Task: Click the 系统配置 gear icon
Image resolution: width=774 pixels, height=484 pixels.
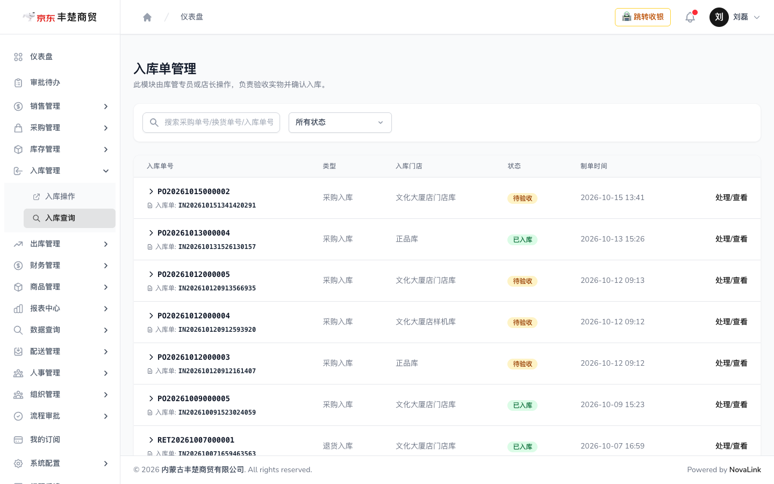Action: pos(18,464)
